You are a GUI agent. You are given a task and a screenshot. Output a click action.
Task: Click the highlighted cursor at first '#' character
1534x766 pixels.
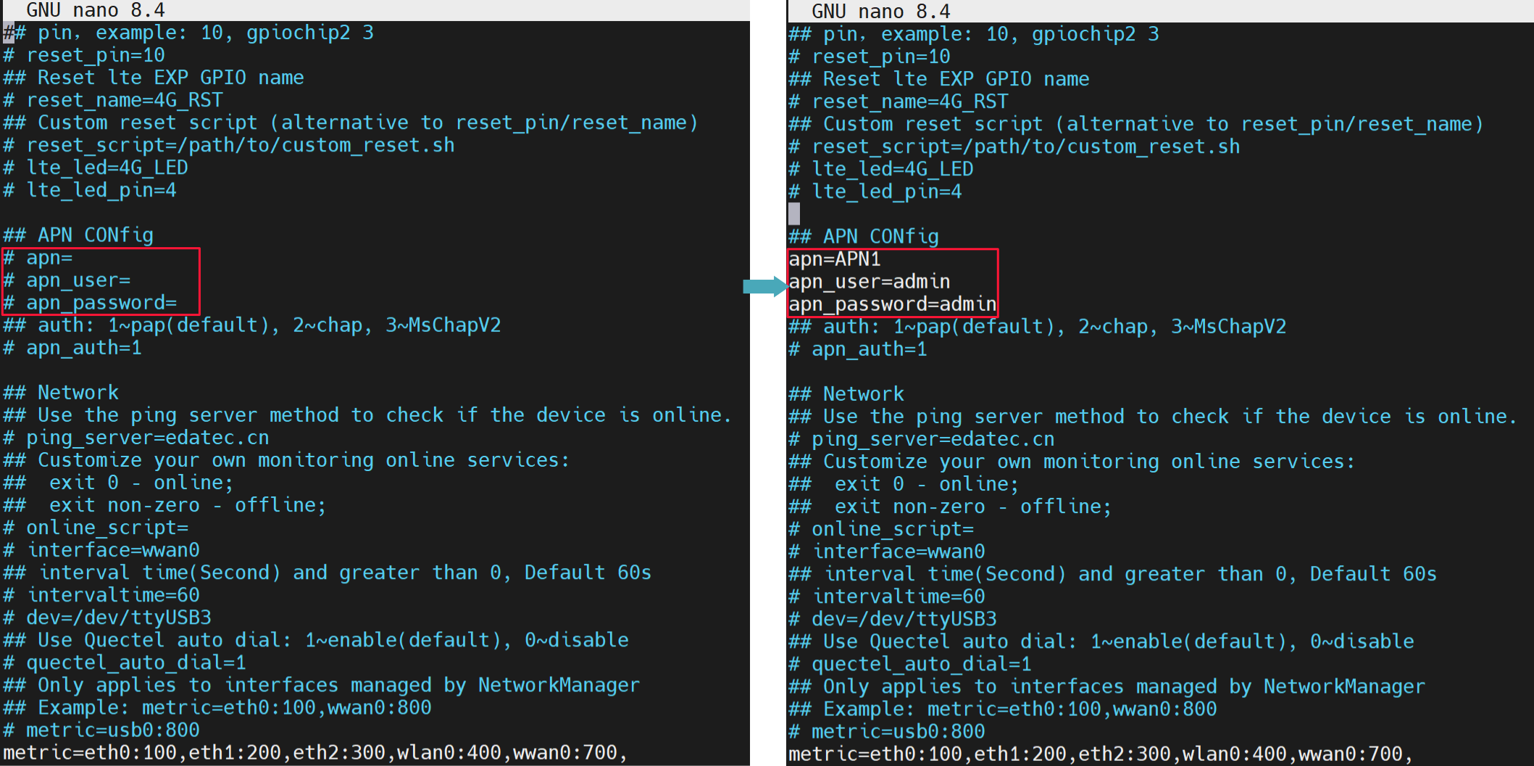click(x=8, y=33)
